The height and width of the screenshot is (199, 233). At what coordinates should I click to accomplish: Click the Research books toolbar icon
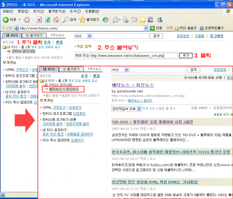151,20
